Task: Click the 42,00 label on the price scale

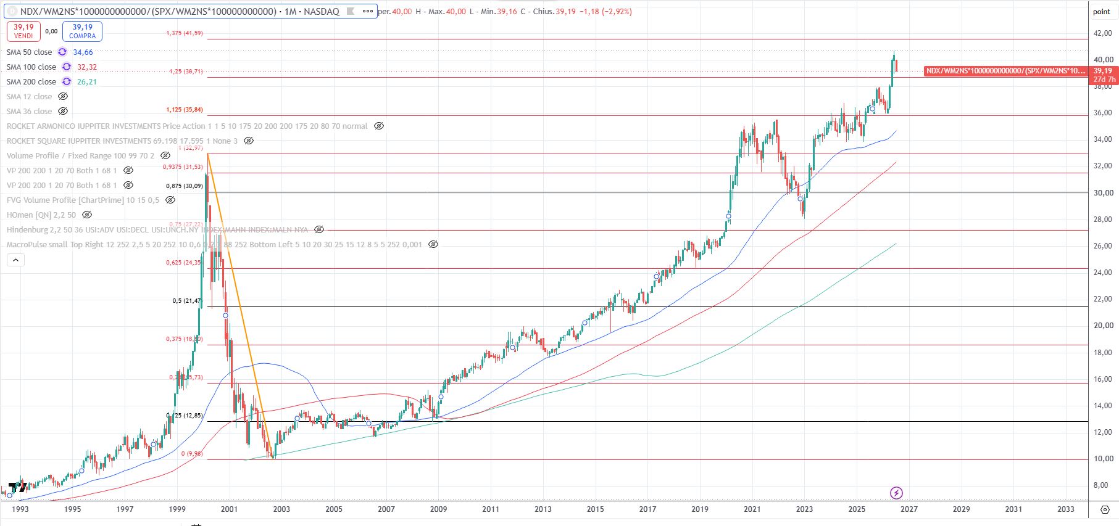Action: (1104, 33)
